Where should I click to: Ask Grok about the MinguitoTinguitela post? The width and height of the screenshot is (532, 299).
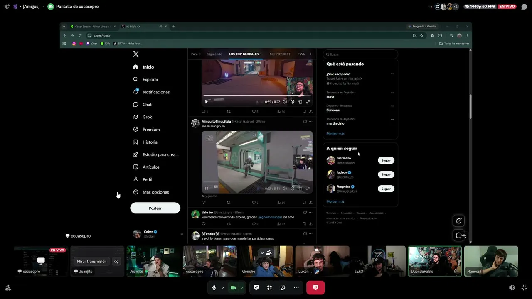pyautogui.click(x=305, y=122)
